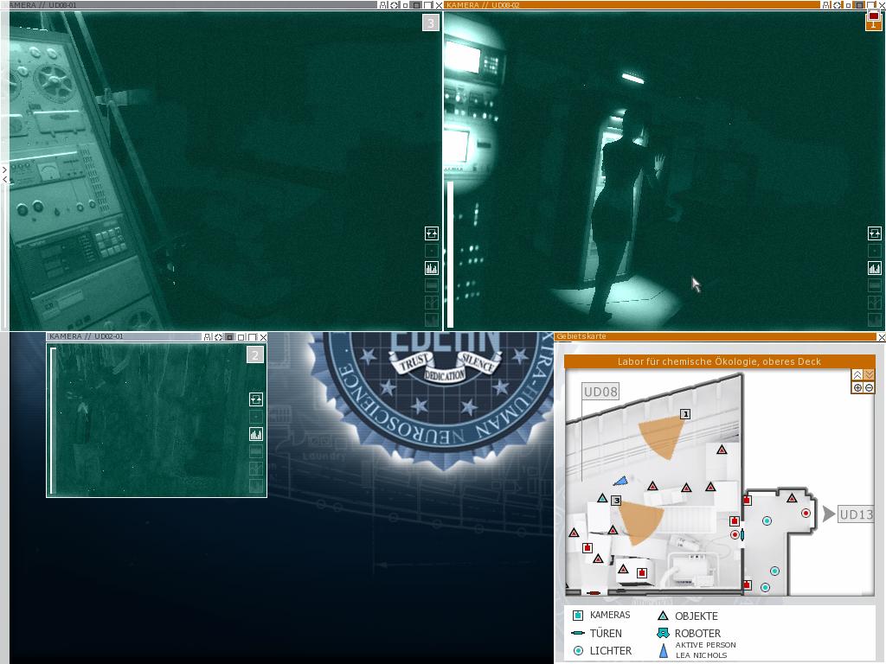Open the histogram filter icon in KAMERA UD02-01 window
Viewport: 886px width, 664px height.
click(x=256, y=434)
